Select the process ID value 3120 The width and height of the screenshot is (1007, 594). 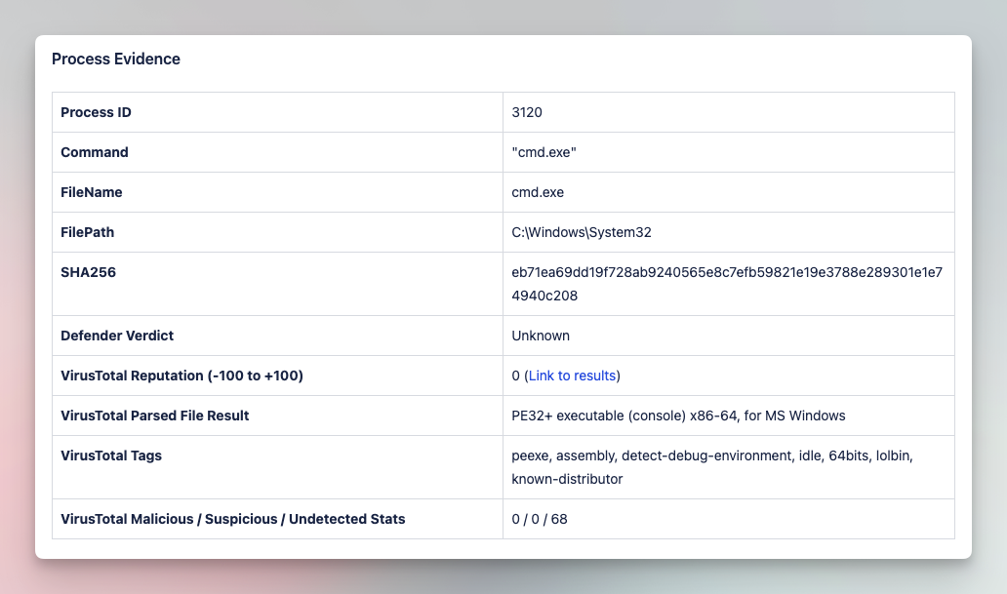pos(527,112)
